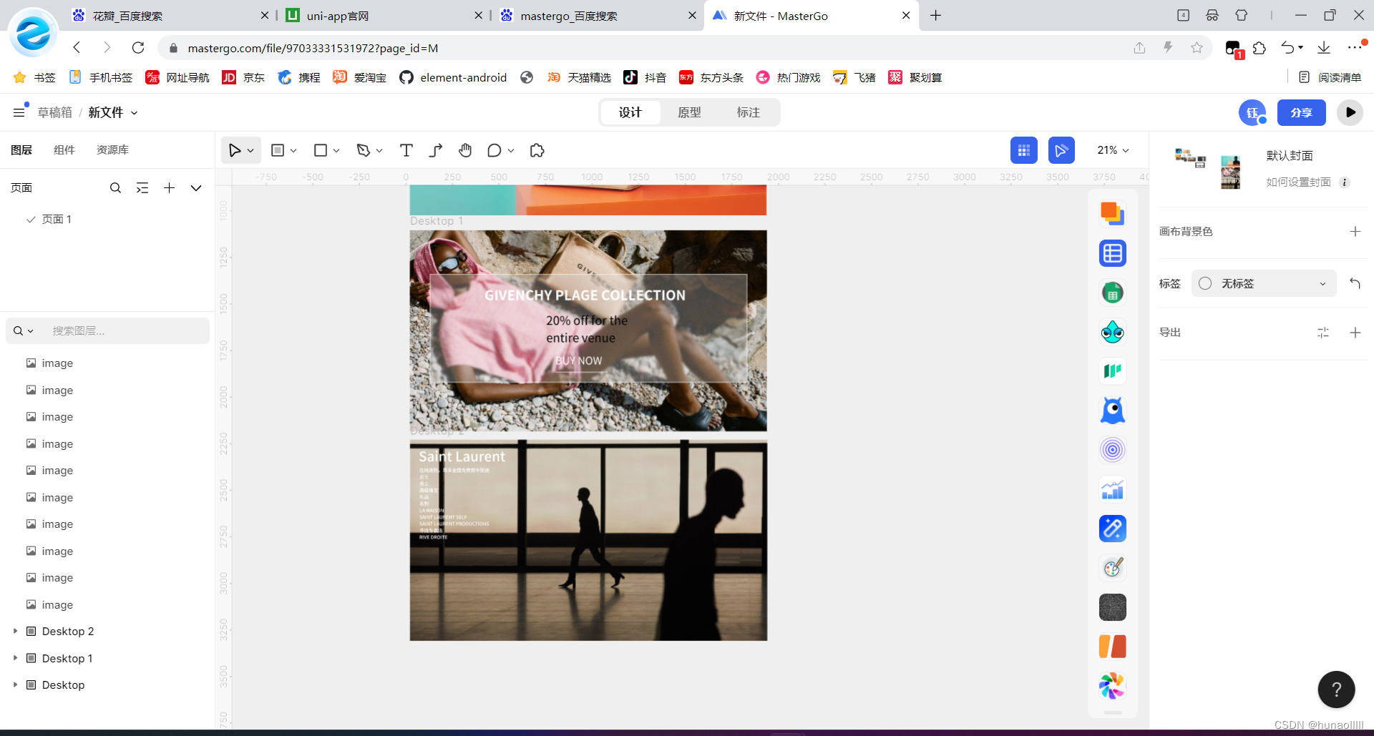The height and width of the screenshot is (736, 1374).
Task: Open the chart analytics plugin
Action: [x=1113, y=489]
